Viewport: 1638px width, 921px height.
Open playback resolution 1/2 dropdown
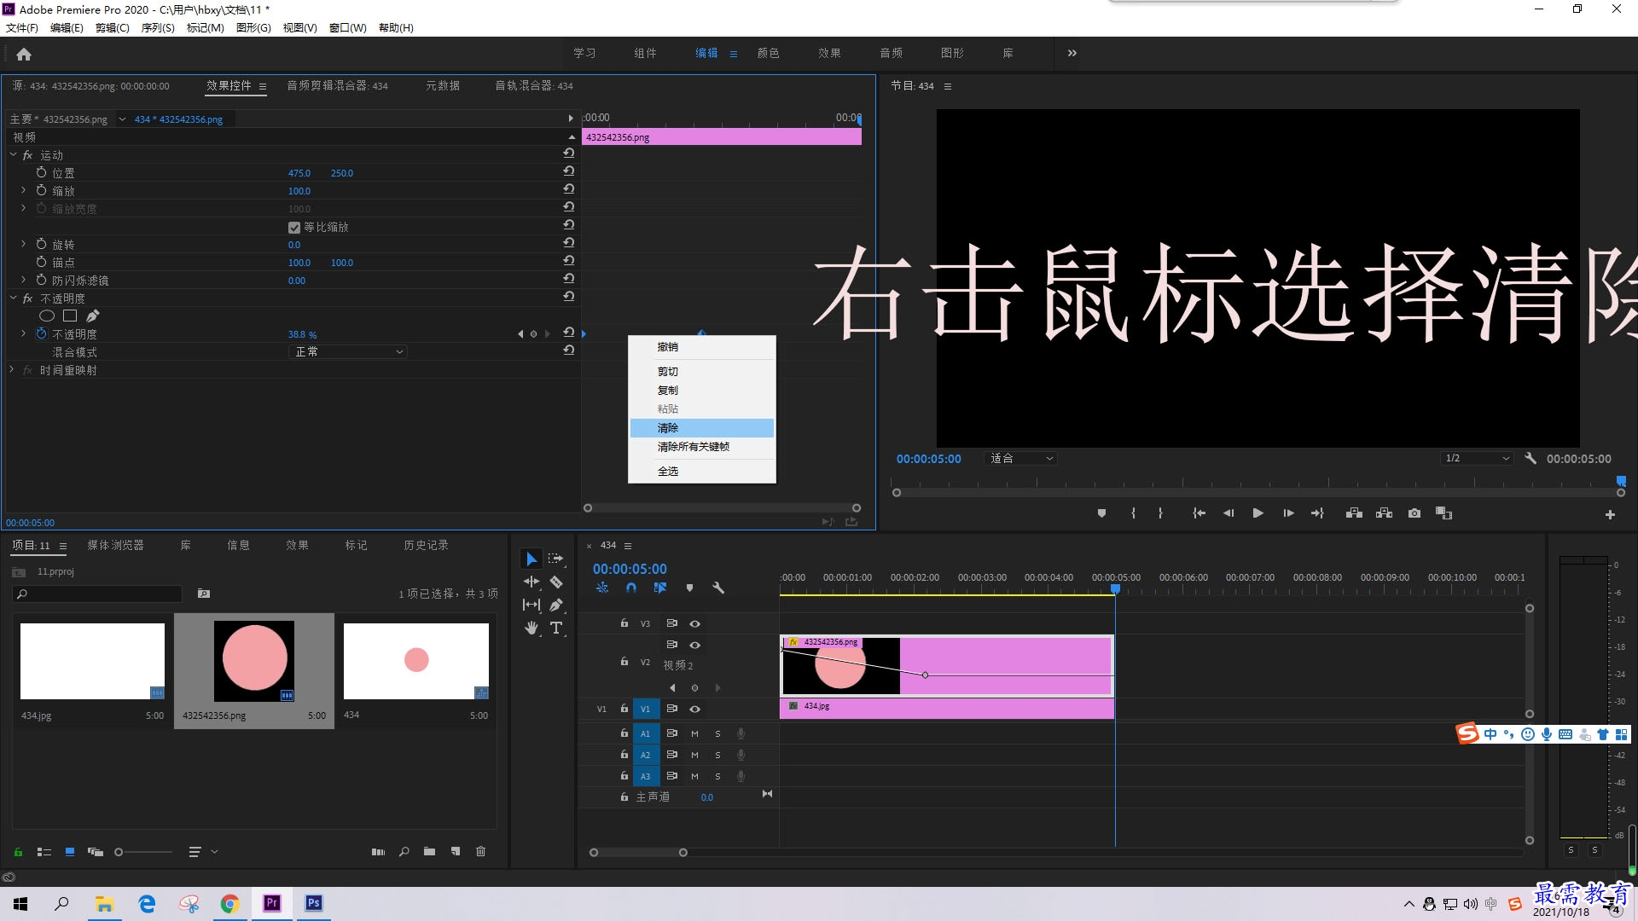click(1477, 458)
